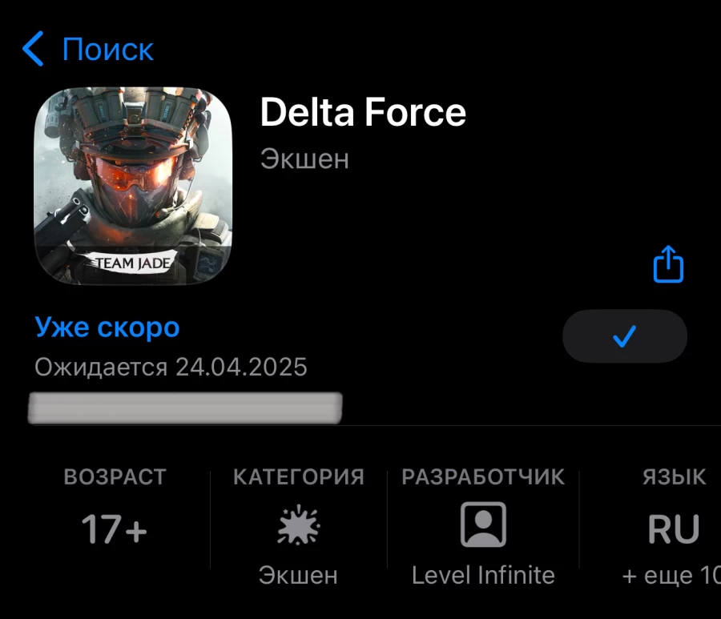
Task: Tap the ВОЗРАСТ header
Action: 115,477
